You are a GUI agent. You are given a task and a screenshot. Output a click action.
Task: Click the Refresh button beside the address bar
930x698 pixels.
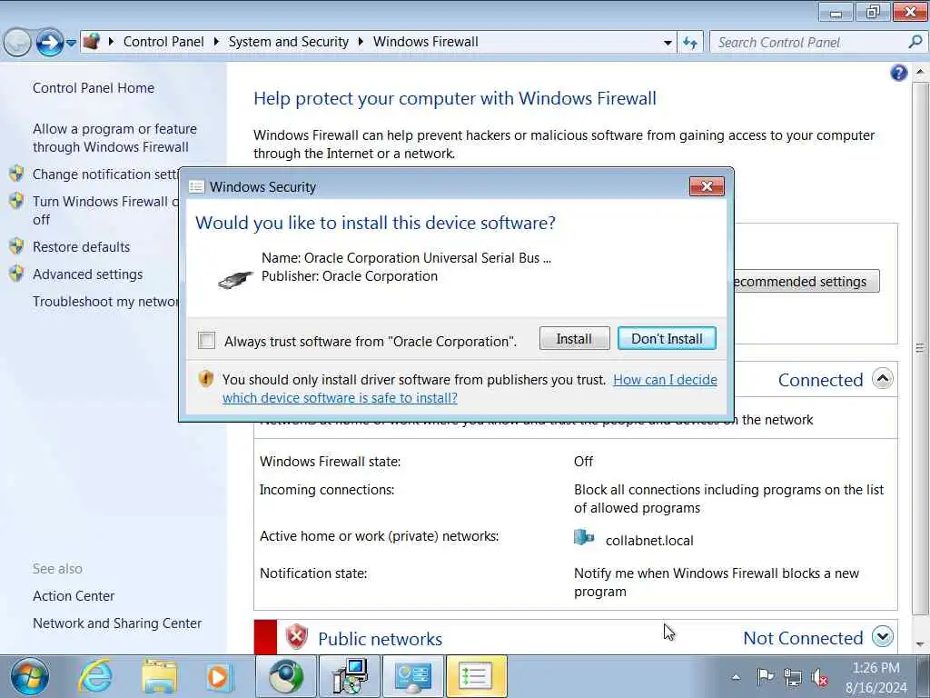coord(690,43)
